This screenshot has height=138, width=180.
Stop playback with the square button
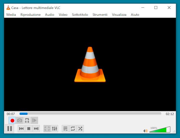pyautogui.click(x=29, y=129)
